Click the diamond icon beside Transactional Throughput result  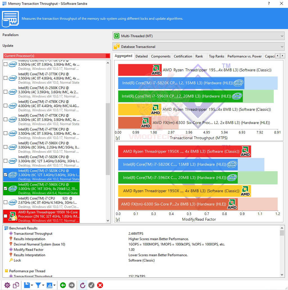click(x=11, y=234)
